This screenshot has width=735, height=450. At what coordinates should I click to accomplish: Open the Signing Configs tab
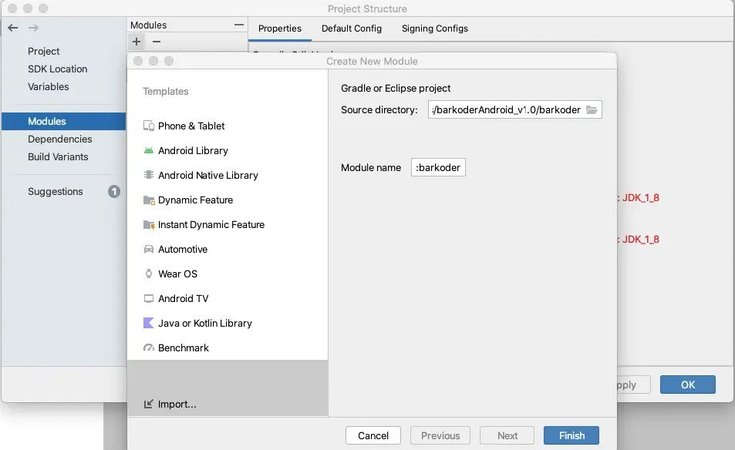pos(433,29)
